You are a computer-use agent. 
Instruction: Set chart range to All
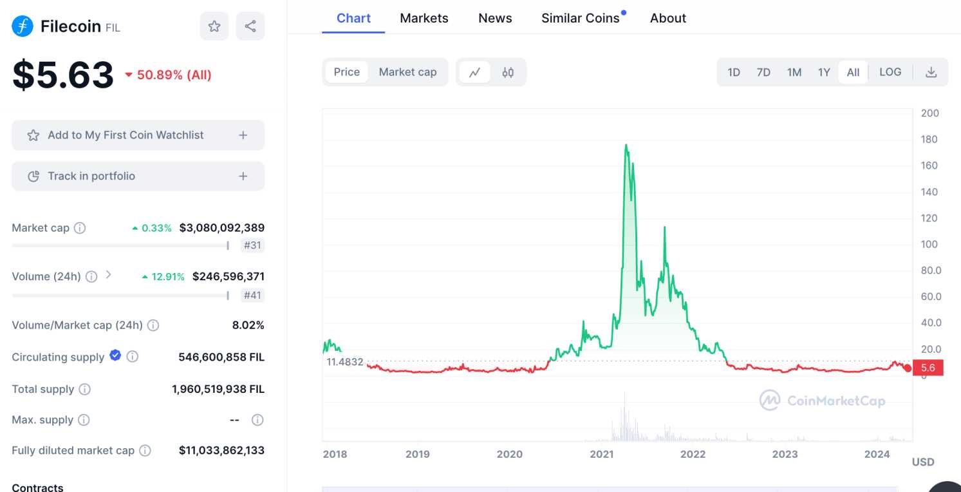pyautogui.click(x=853, y=72)
